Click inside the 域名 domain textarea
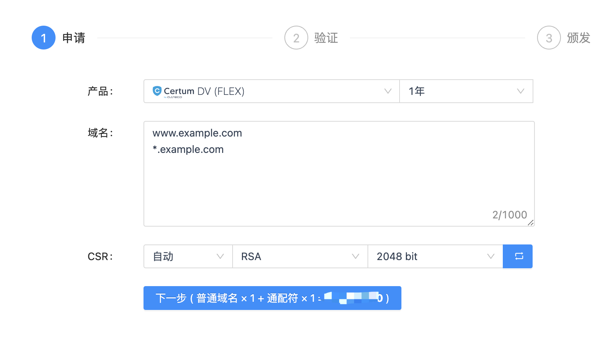612x349 pixels. [339, 182]
